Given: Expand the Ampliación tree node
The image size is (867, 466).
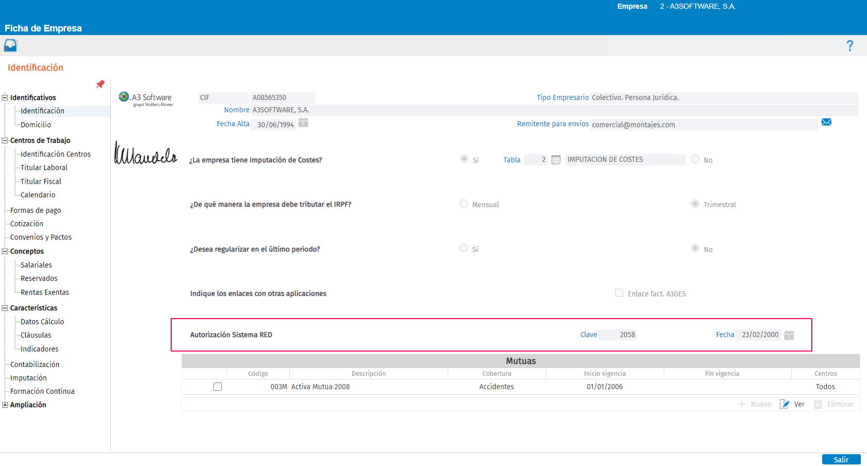Looking at the screenshot, I should [5, 405].
